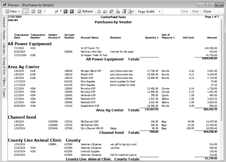Viewport: 226px width, 162px height.
Task: Open the Footer side tab
Action: (x=4, y=93)
